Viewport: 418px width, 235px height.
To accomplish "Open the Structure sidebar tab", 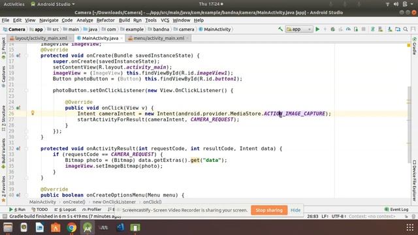I will 3,118.
